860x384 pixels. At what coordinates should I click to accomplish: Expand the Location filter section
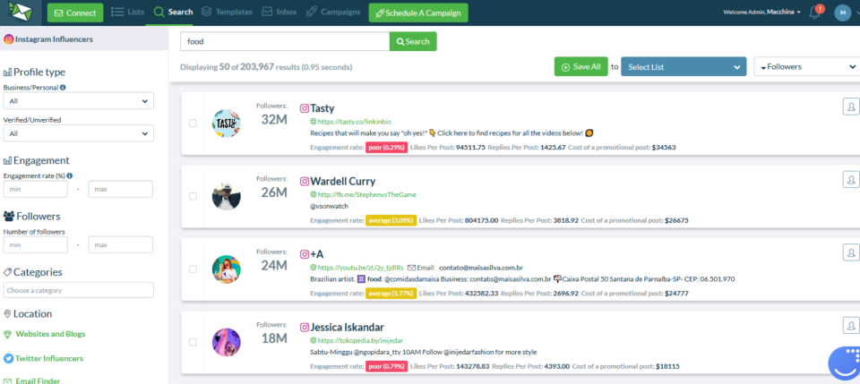28,314
